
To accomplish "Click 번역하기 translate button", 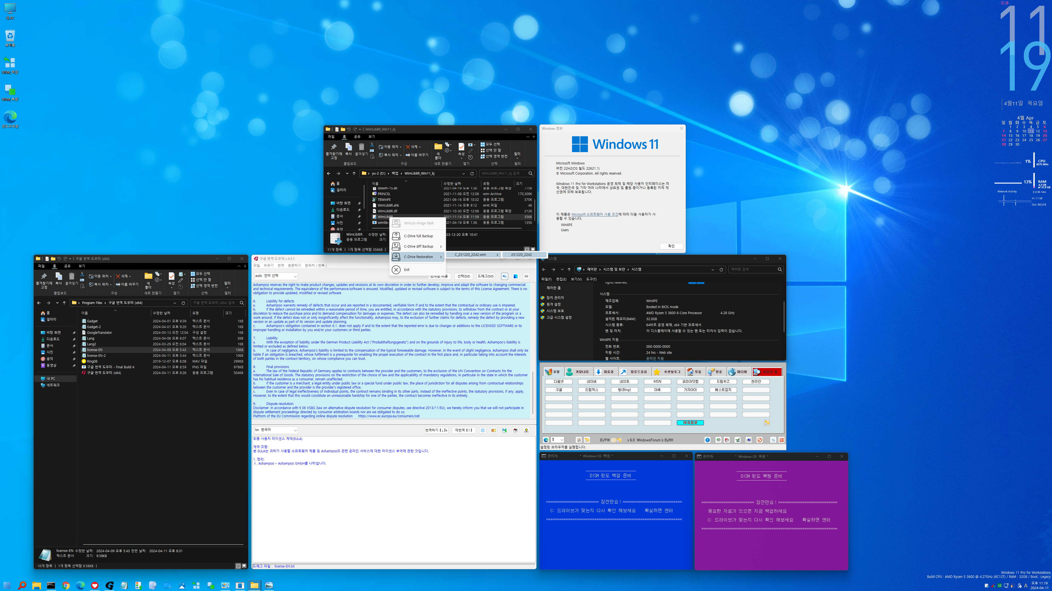I will 436,430.
